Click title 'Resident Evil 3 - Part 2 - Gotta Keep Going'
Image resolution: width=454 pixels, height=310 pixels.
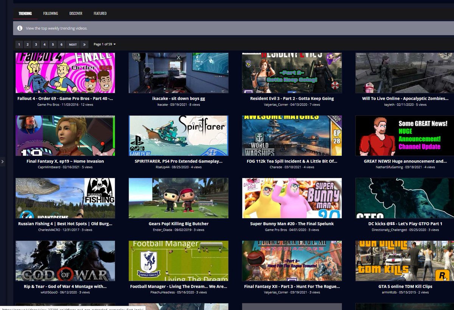coord(292,98)
